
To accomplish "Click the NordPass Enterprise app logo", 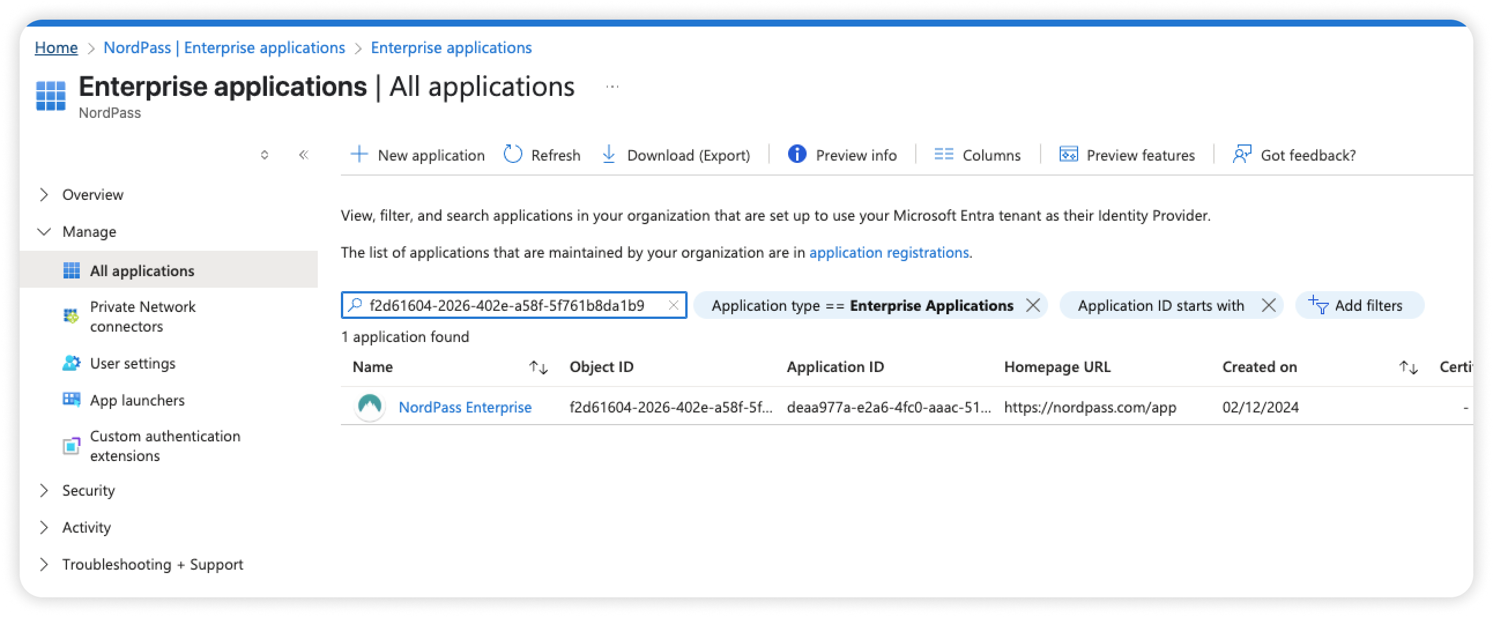I will pyautogui.click(x=370, y=407).
